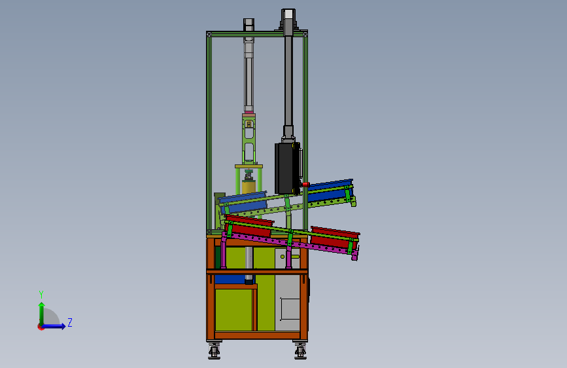
Task: Select the orange bottom rail of the base
Action: coord(258,335)
